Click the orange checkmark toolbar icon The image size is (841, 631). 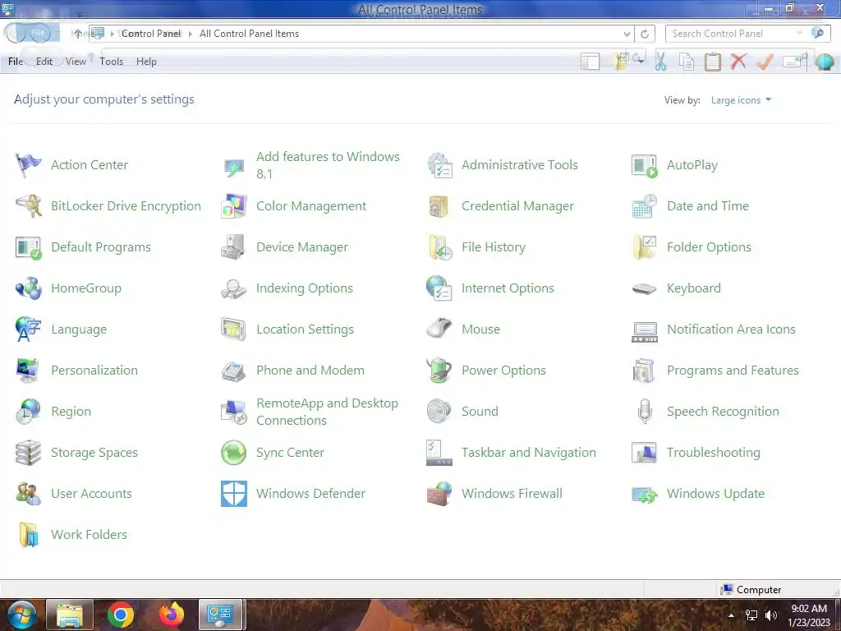(x=765, y=61)
